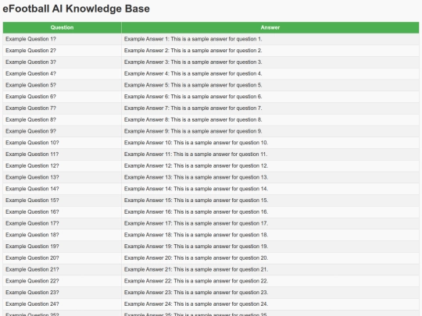Click the Question column header
This screenshot has height=316, width=422.
[x=63, y=27]
